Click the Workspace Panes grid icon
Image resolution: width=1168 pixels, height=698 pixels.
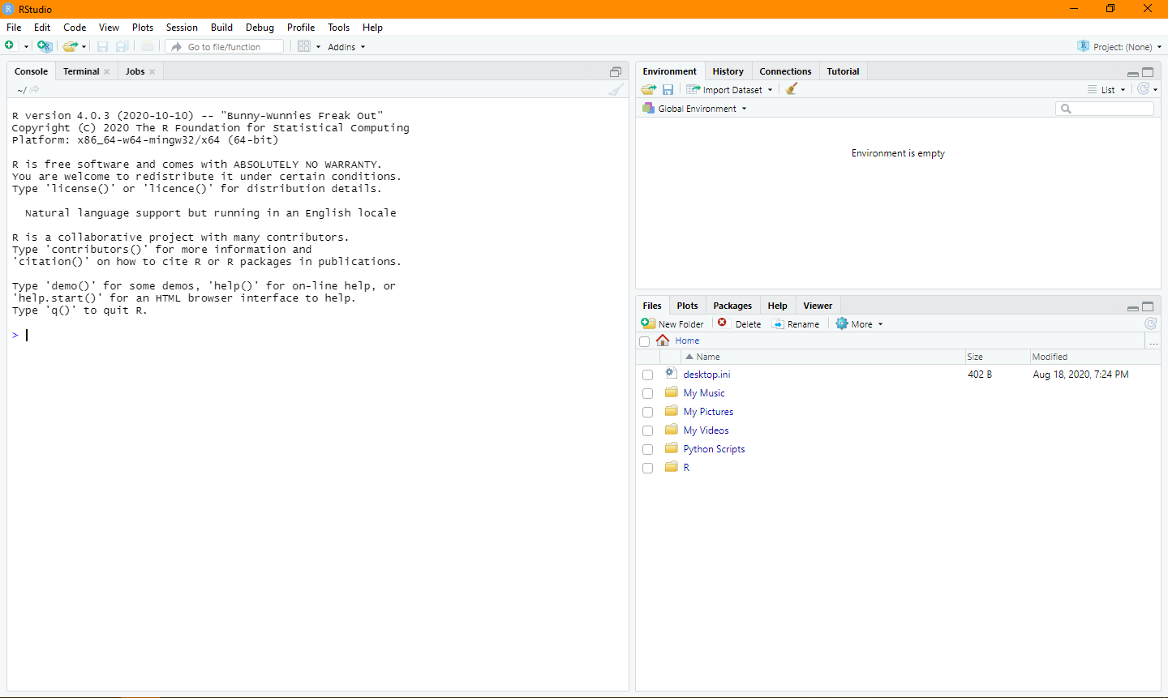point(304,46)
